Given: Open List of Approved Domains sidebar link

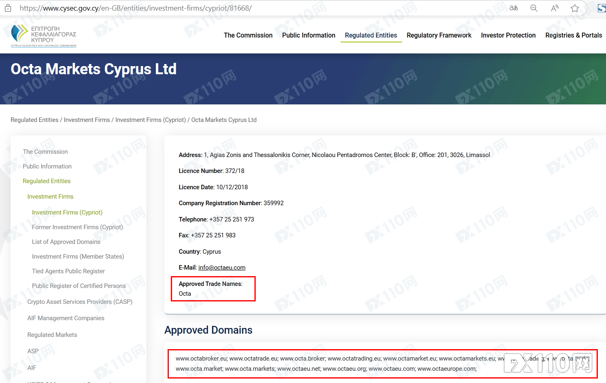Looking at the screenshot, I should 66,242.
